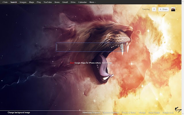Viewport: 184px width, 115px height.
Task: Open the Advertising Programs footer link
Action: click(x=91, y=112)
